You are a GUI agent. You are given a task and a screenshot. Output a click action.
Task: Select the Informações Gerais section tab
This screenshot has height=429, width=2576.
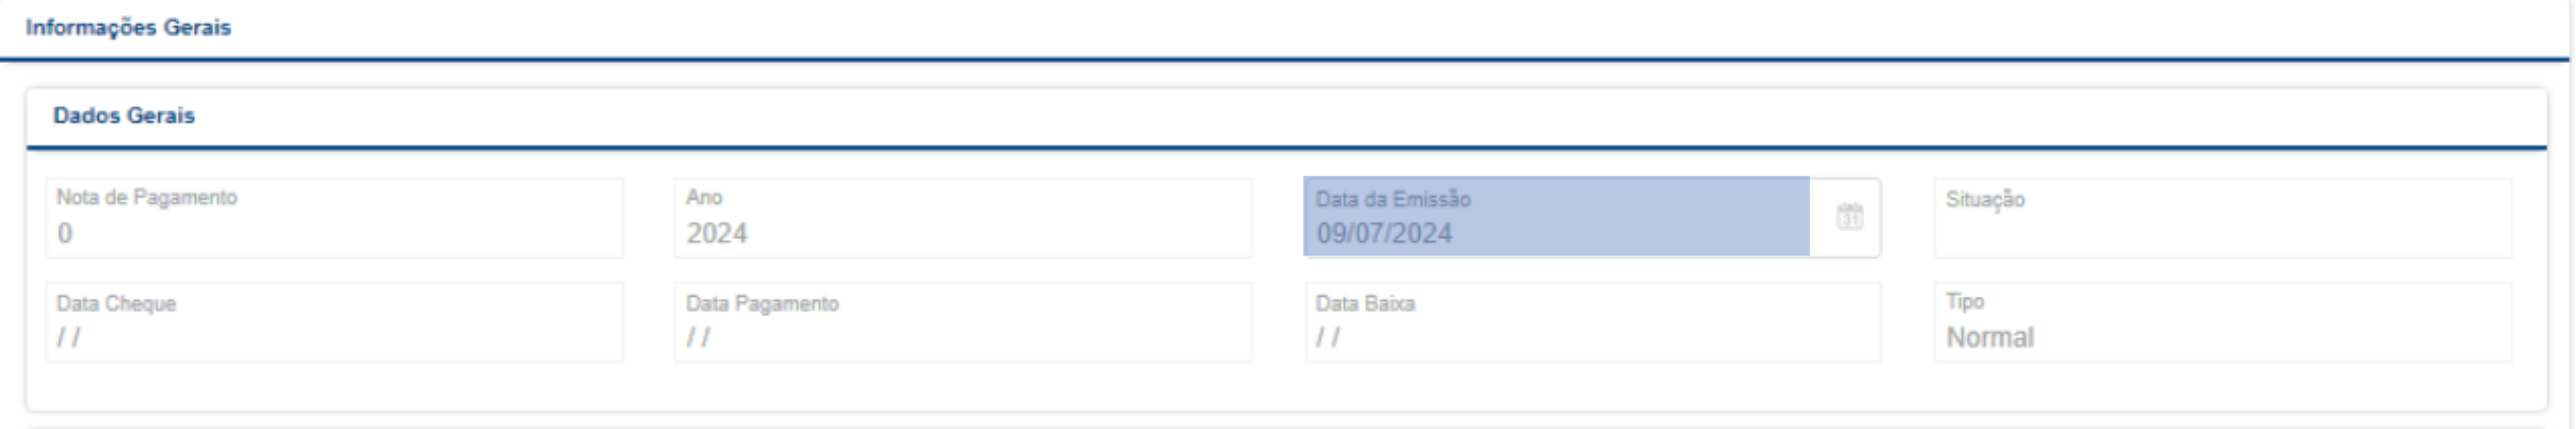(x=128, y=28)
